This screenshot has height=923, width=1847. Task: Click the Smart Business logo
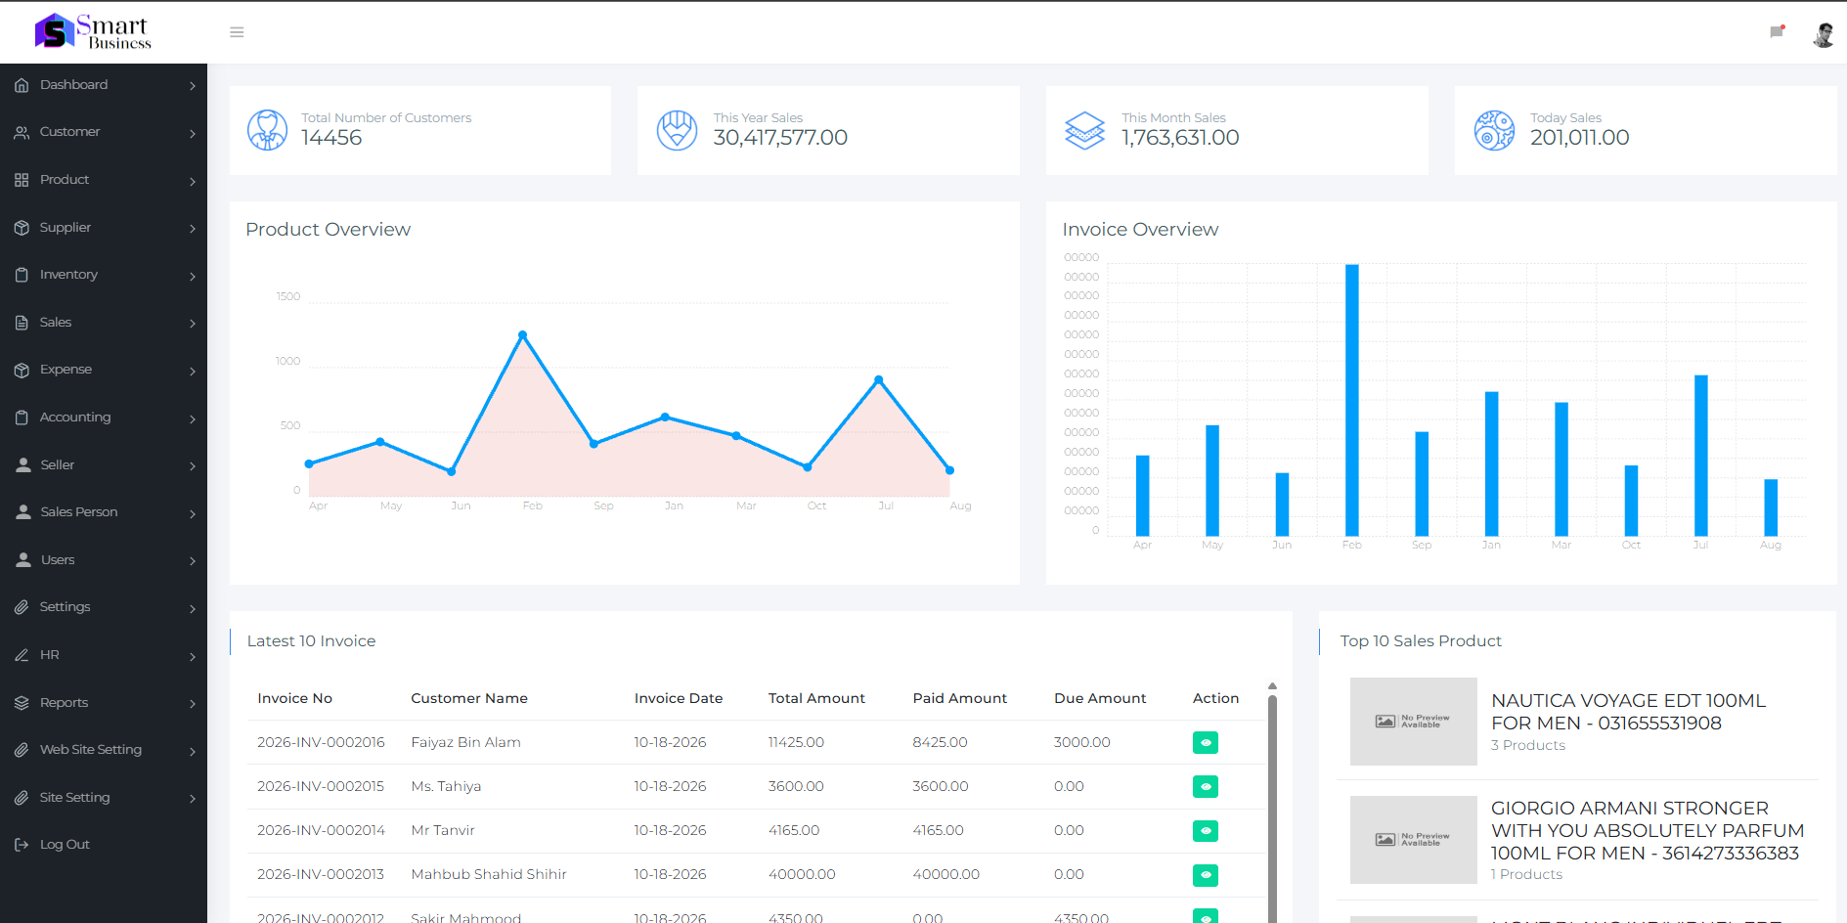click(94, 31)
